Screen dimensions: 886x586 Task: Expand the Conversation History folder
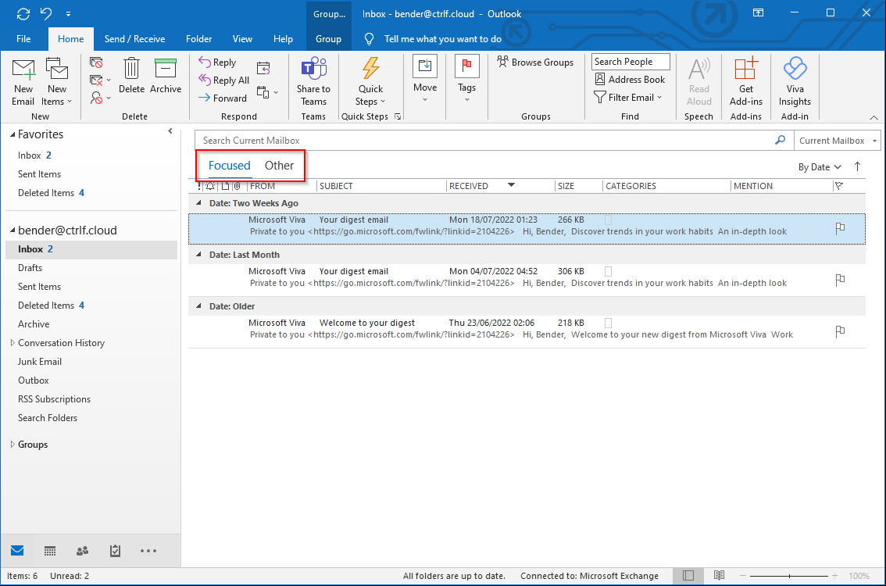[13, 343]
